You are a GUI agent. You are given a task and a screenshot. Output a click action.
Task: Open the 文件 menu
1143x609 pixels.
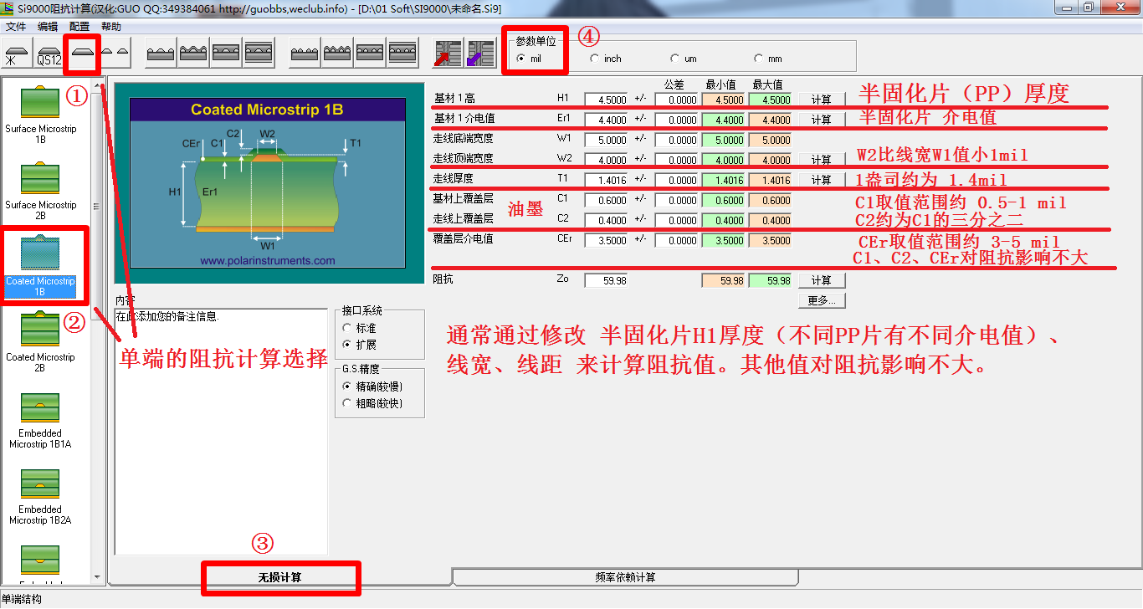point(16,27)
